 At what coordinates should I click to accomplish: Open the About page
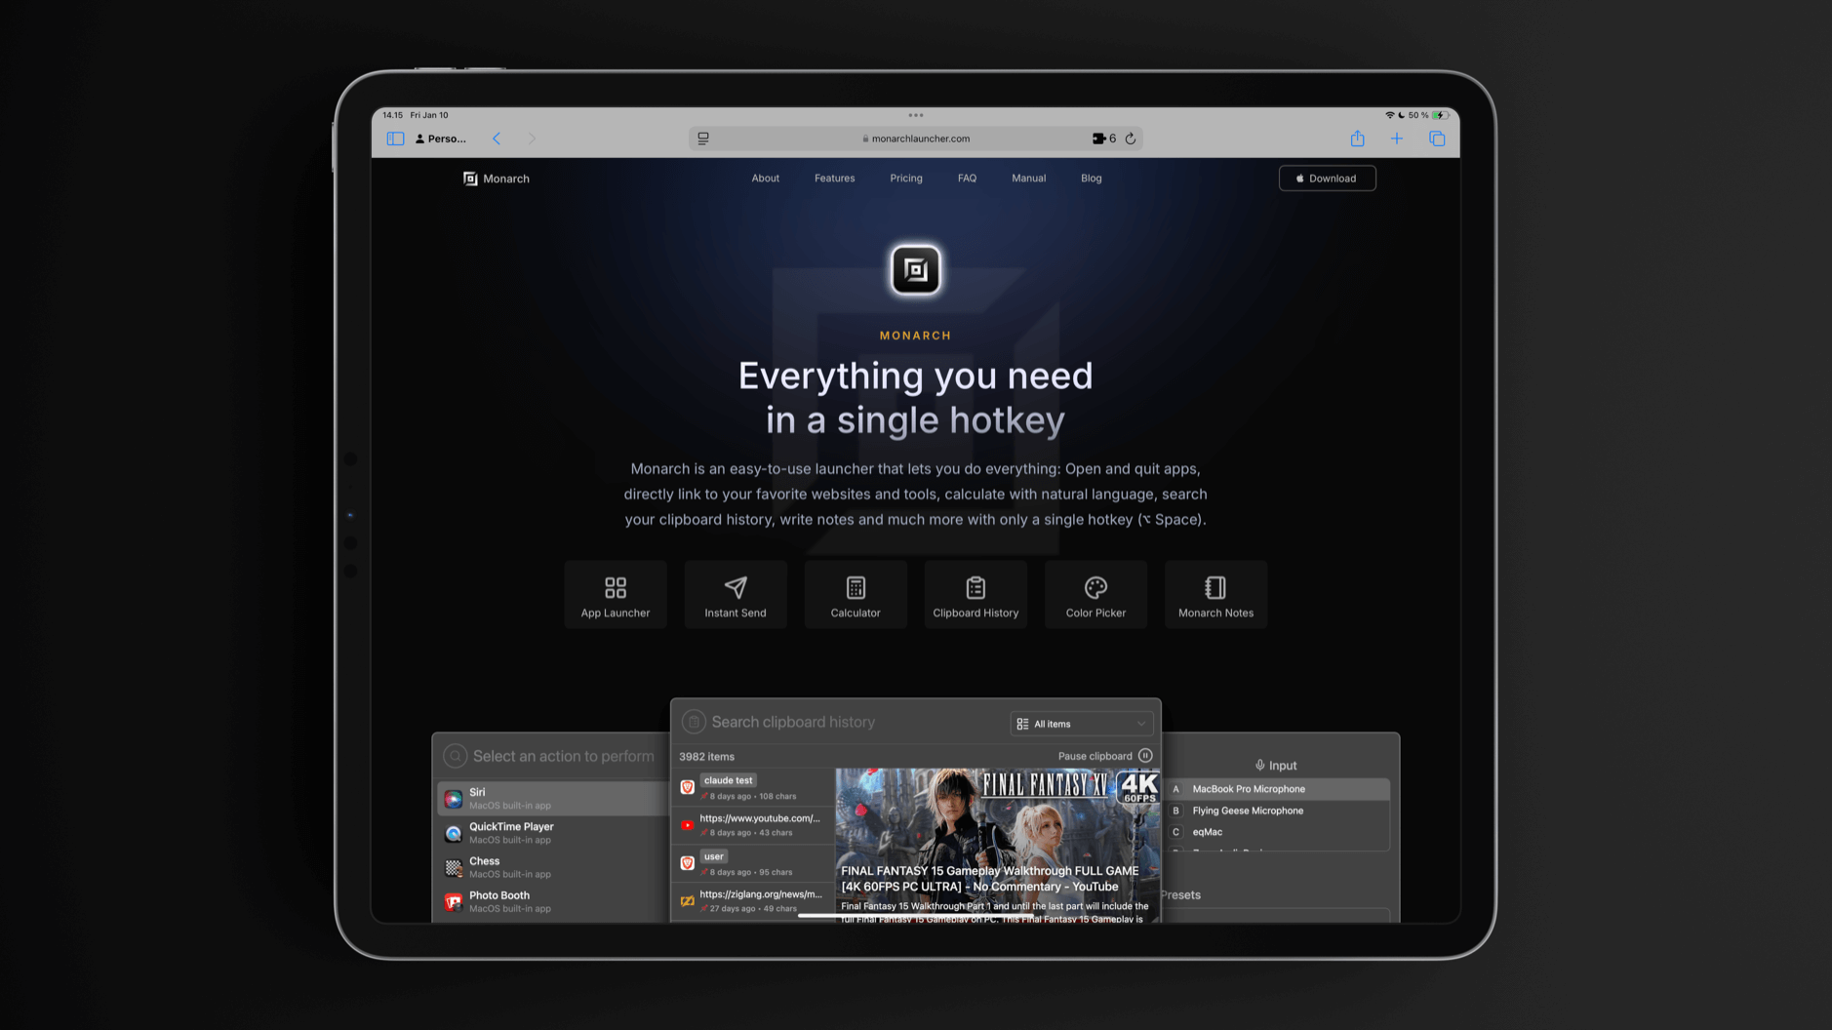(765, 178)
